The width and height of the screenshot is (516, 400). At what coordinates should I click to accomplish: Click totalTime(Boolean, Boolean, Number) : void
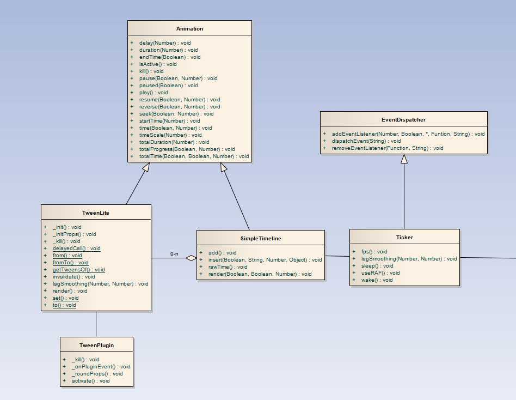pos(194,156)
